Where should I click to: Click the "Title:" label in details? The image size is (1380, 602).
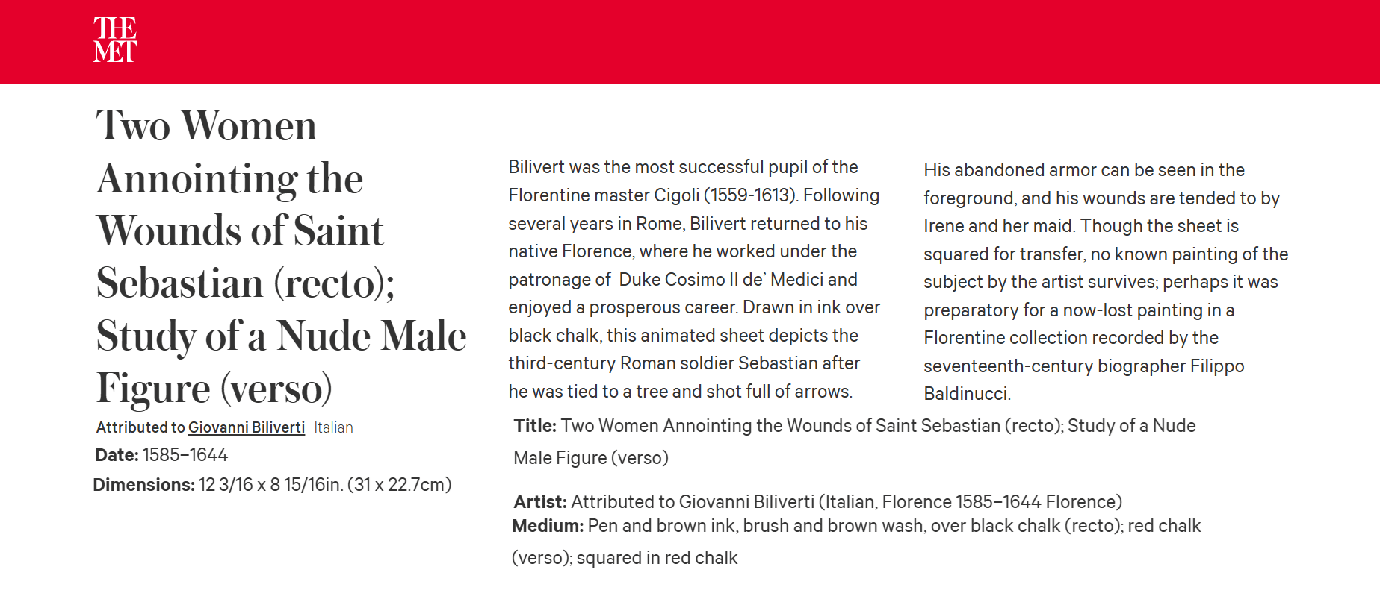535,426
